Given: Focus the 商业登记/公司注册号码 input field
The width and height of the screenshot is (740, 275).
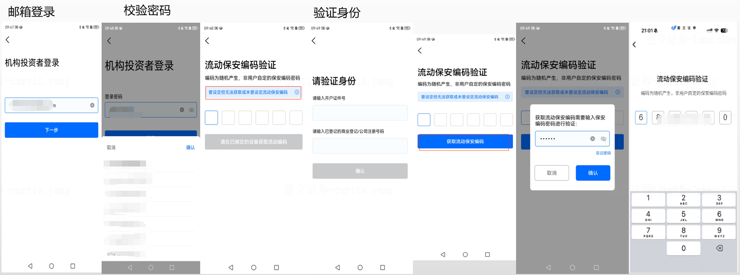Looking at the screenshot, I should 360,146.
